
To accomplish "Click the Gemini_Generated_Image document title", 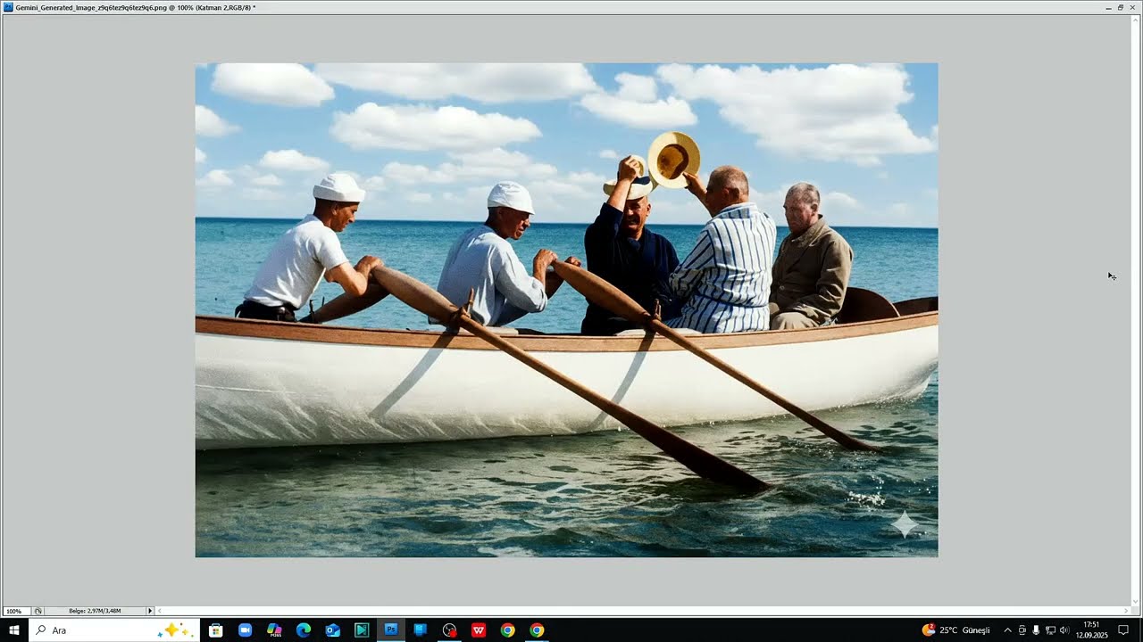I will click(x=135, y=7).
